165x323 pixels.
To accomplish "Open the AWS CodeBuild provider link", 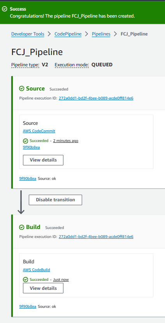I will point(37,270).
